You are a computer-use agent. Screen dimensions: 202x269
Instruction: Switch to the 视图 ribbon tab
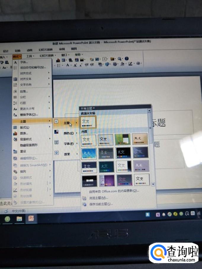point(74,49)
